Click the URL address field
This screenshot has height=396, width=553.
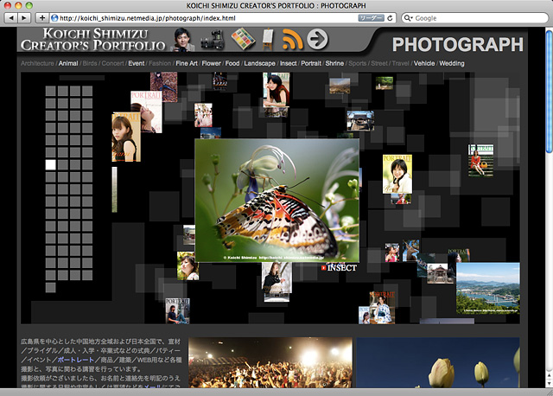tap(205, 18)
